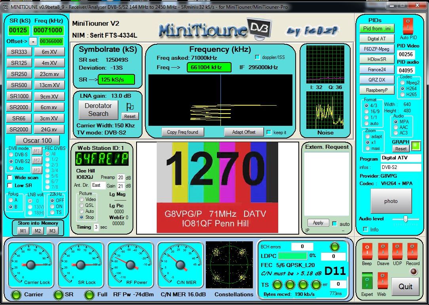Select Video picture radio button
The width and height of the screenshot is (429, 305).
click(82, 199)
